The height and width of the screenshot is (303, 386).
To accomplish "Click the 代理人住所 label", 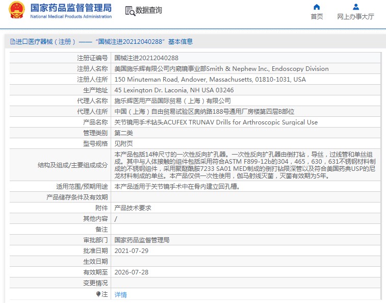I will pyautogui.click(x=92, y=112).
